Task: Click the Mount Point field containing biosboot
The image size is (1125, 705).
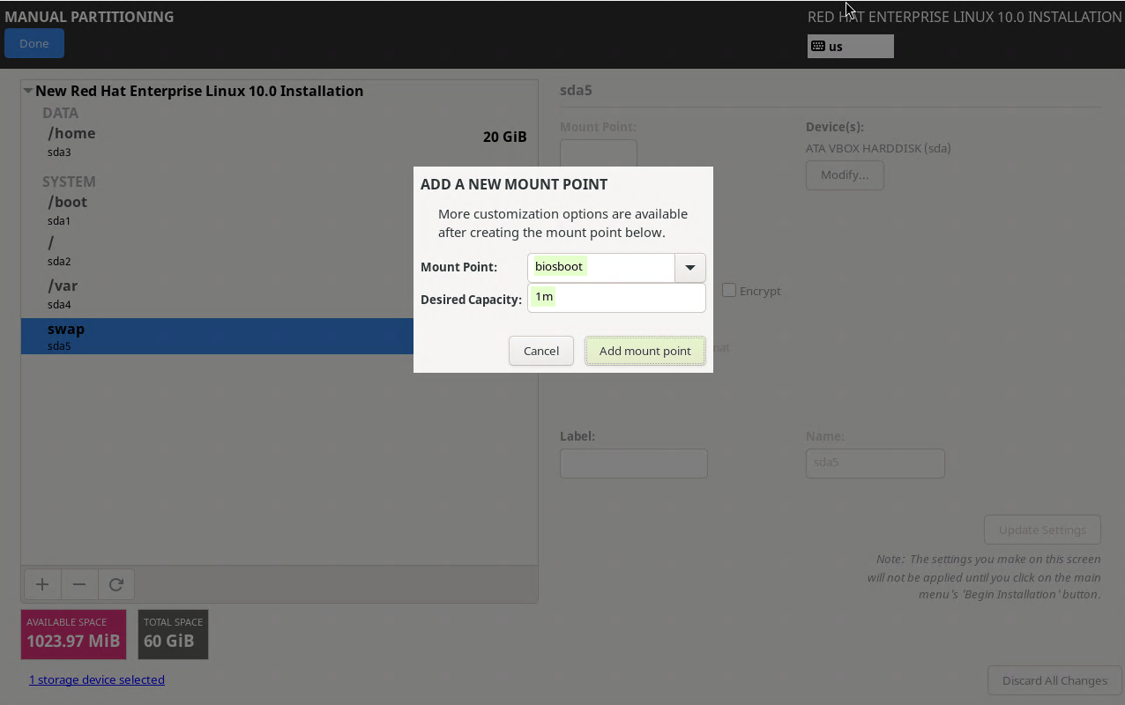Action: point(601,267)
